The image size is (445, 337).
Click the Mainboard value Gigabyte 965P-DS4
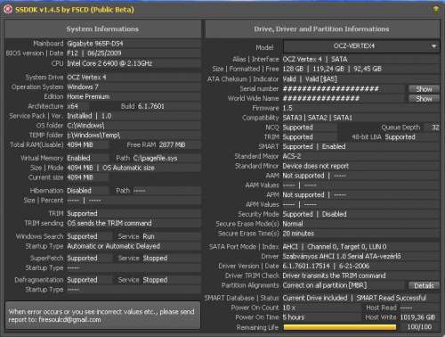[x=95, y=44]
